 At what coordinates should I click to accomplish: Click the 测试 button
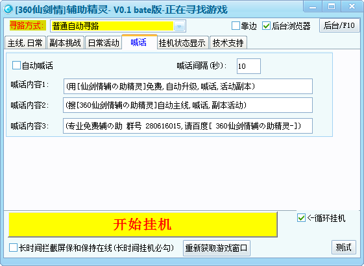pos(344,247)
